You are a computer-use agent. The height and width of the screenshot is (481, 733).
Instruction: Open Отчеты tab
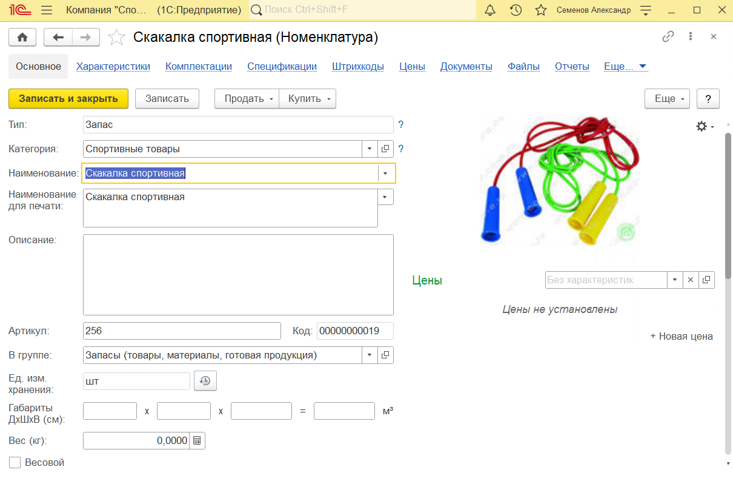pyautogui.click(x=572, y=67)
